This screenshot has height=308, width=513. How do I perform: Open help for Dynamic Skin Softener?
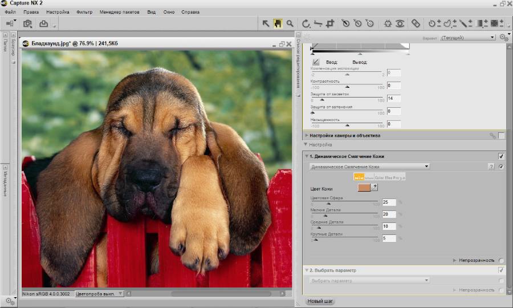(491, 167)
